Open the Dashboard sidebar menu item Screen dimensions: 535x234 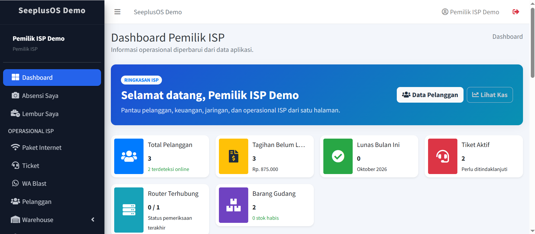pyautogui.click(x=52, y=78)
